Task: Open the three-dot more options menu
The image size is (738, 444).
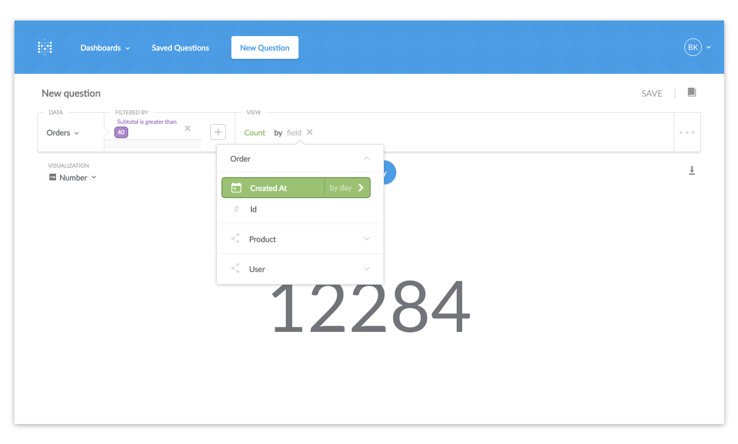Action: pos(687,133)
